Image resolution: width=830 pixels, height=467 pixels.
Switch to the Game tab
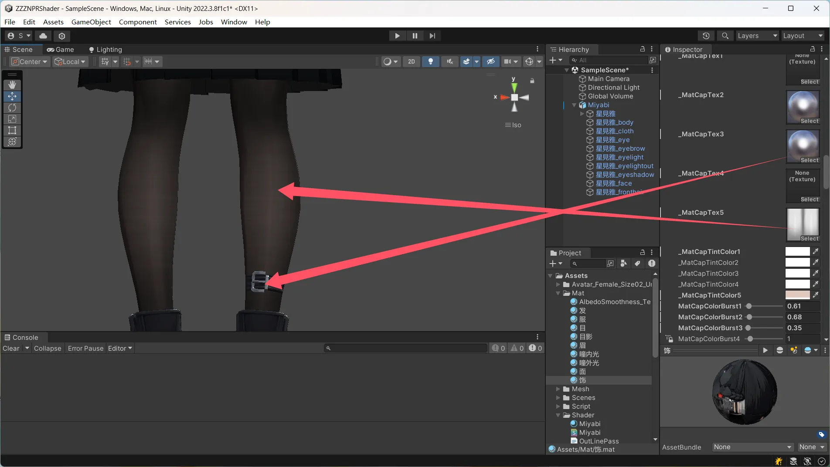click(61, 50)
